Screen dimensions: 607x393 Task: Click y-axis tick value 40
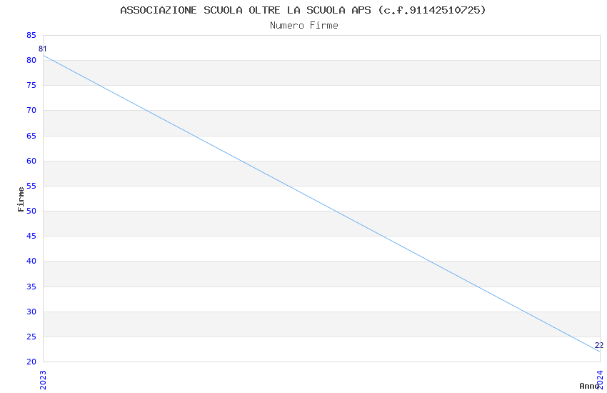31,261
